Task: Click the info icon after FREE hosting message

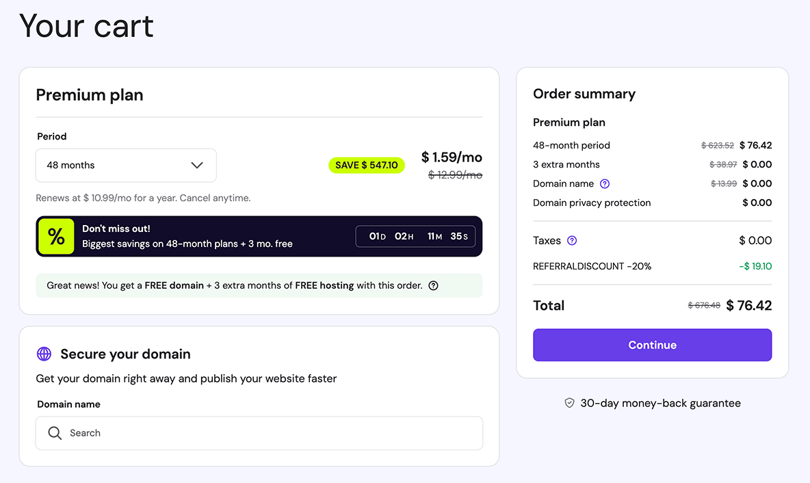Action: point(433,285)
